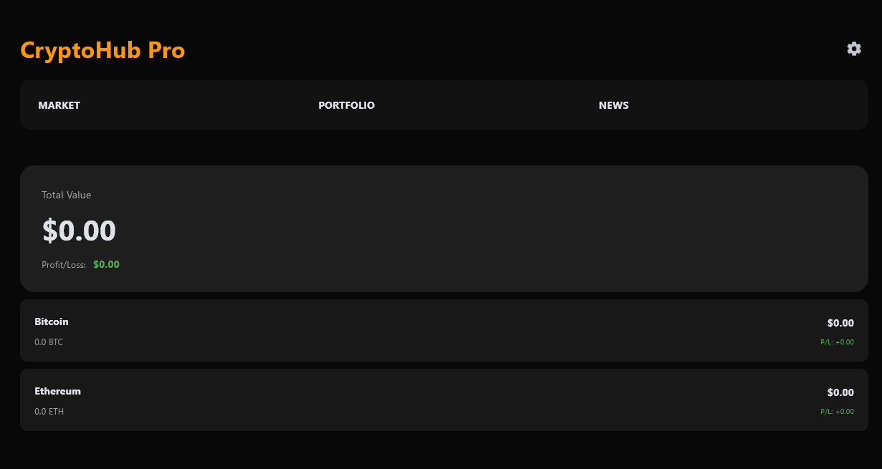Click the CryptoHub Pro logo title
Image resolution: width=882 pixels, height=469 pixels.
pyautogui.click(x=102, y=50)
